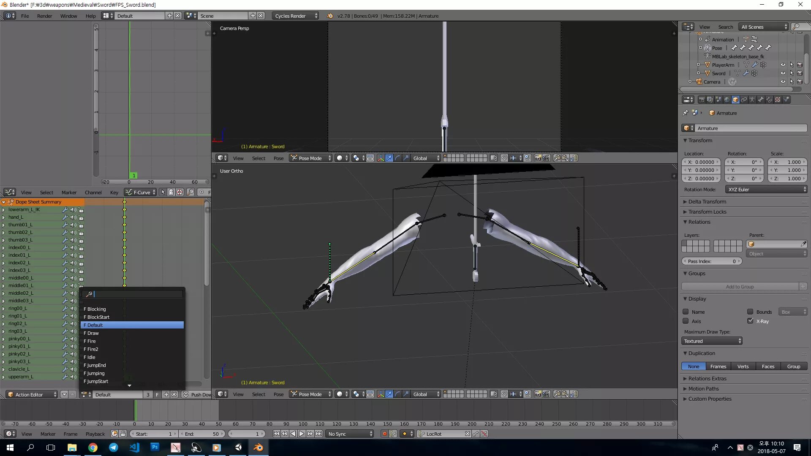Viewport: 811px width, 456px height.
Task: Play the animation forward
Action: tap(302, 434)
